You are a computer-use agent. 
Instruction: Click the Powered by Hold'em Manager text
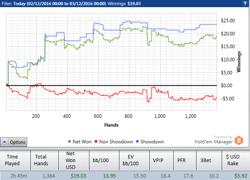(x=214, y=140)
